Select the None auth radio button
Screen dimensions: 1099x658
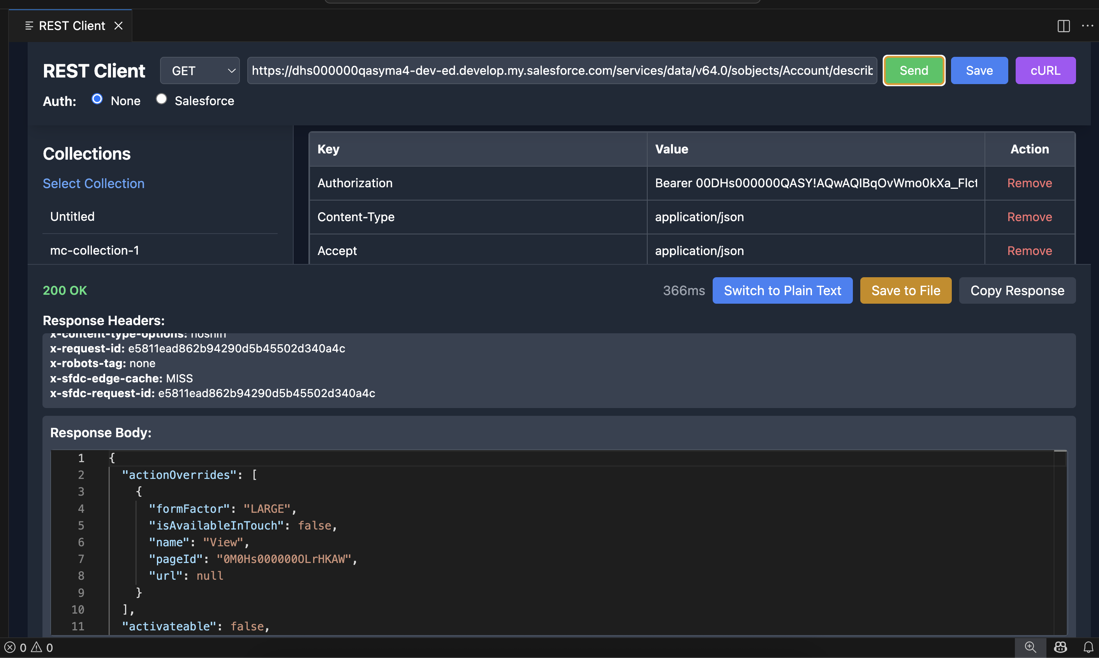click(x=97, y=99)
